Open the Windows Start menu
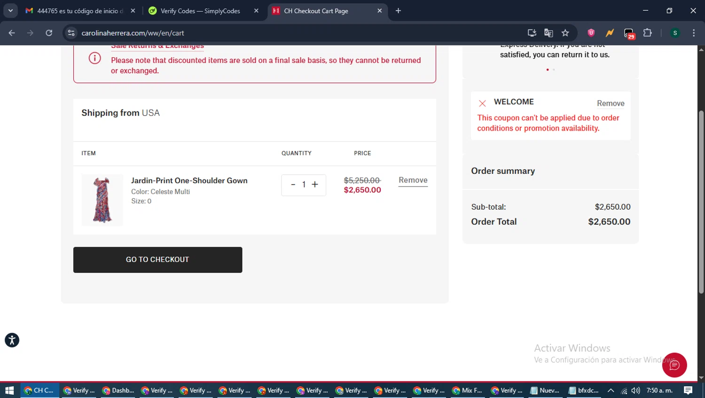Screen dimensions: 705x398 [x=9, y=390]
